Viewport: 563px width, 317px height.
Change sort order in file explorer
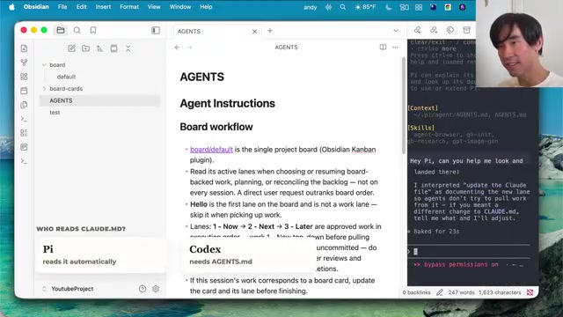pyautogui.click(x=99, y=48)
